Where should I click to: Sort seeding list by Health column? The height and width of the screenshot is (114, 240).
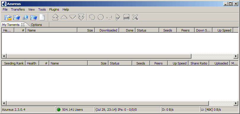[32, 63]
